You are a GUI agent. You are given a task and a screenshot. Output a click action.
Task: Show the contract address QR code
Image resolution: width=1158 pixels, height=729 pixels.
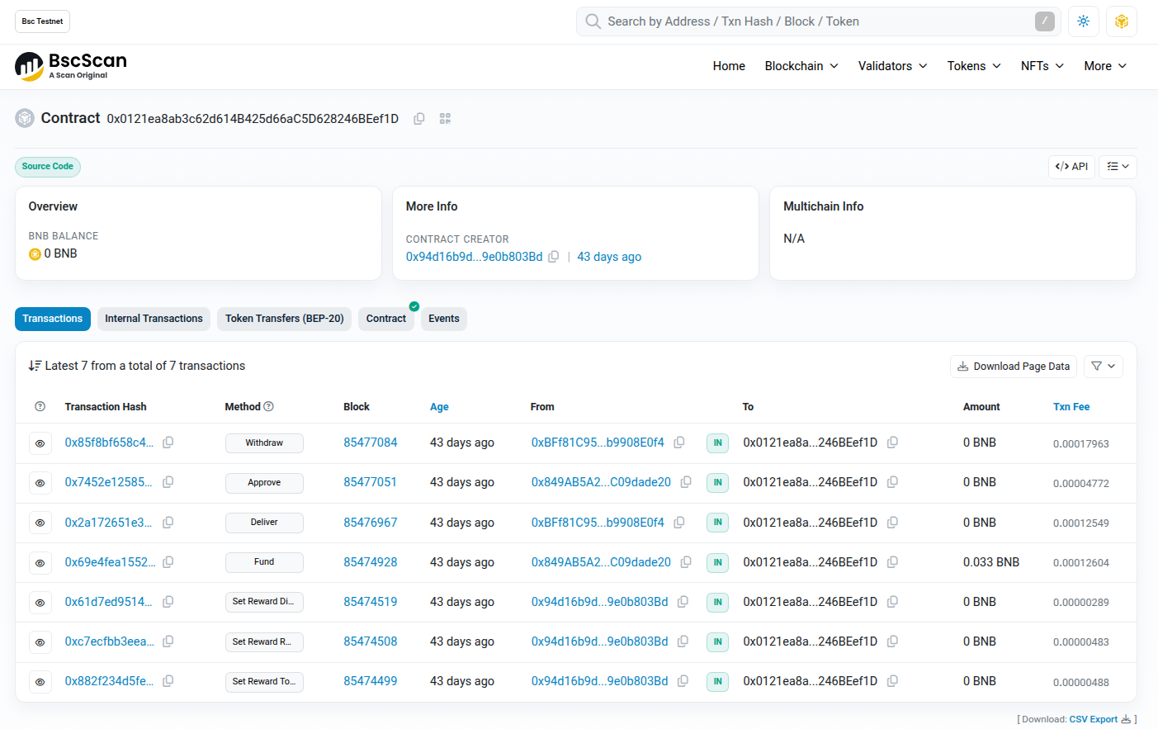click(x=445, y=119)
